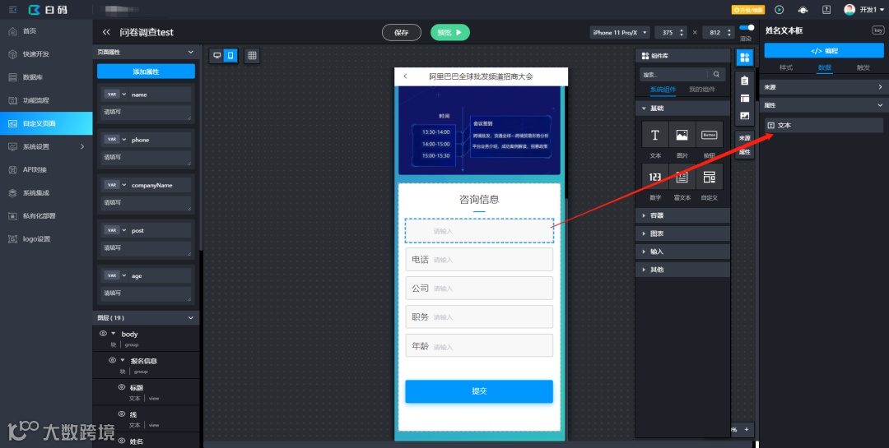Click the play tutorial icon in top bar

tap(779, 10)
